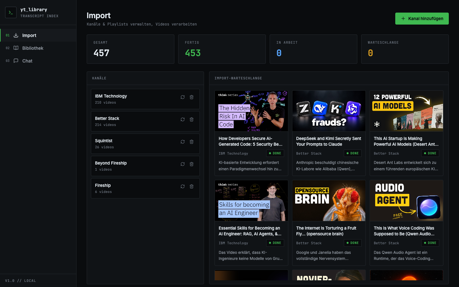Select the IBM Technology channel name
The width and height of the screenshot is (459, 287).
(111, 96)
